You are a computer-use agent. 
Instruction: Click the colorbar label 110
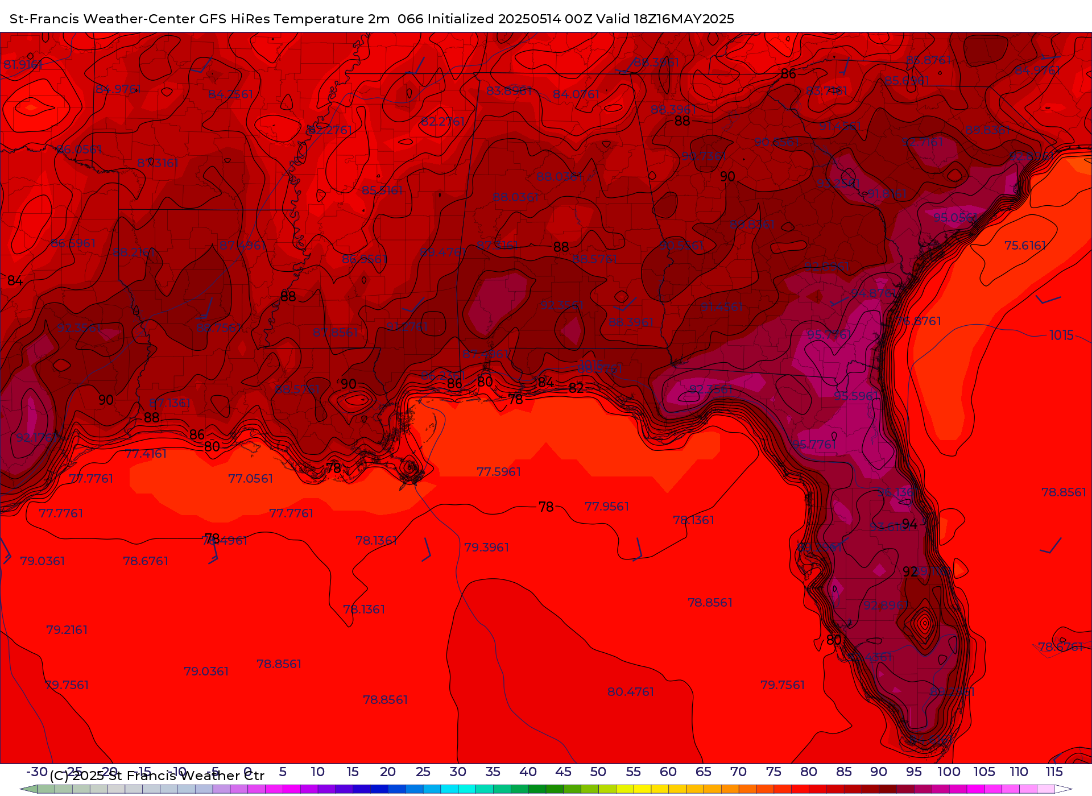click(x=1019, y=772)
